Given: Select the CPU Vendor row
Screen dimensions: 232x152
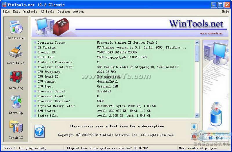Looking at the screenshot, I should coord(113,82).
